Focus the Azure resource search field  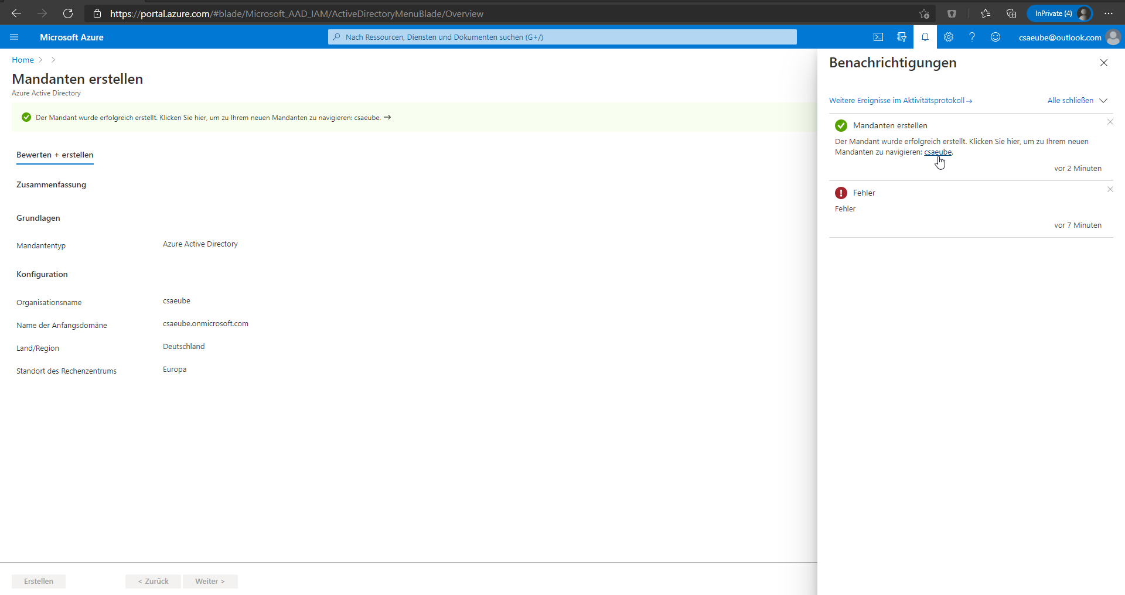click(562, 37)
